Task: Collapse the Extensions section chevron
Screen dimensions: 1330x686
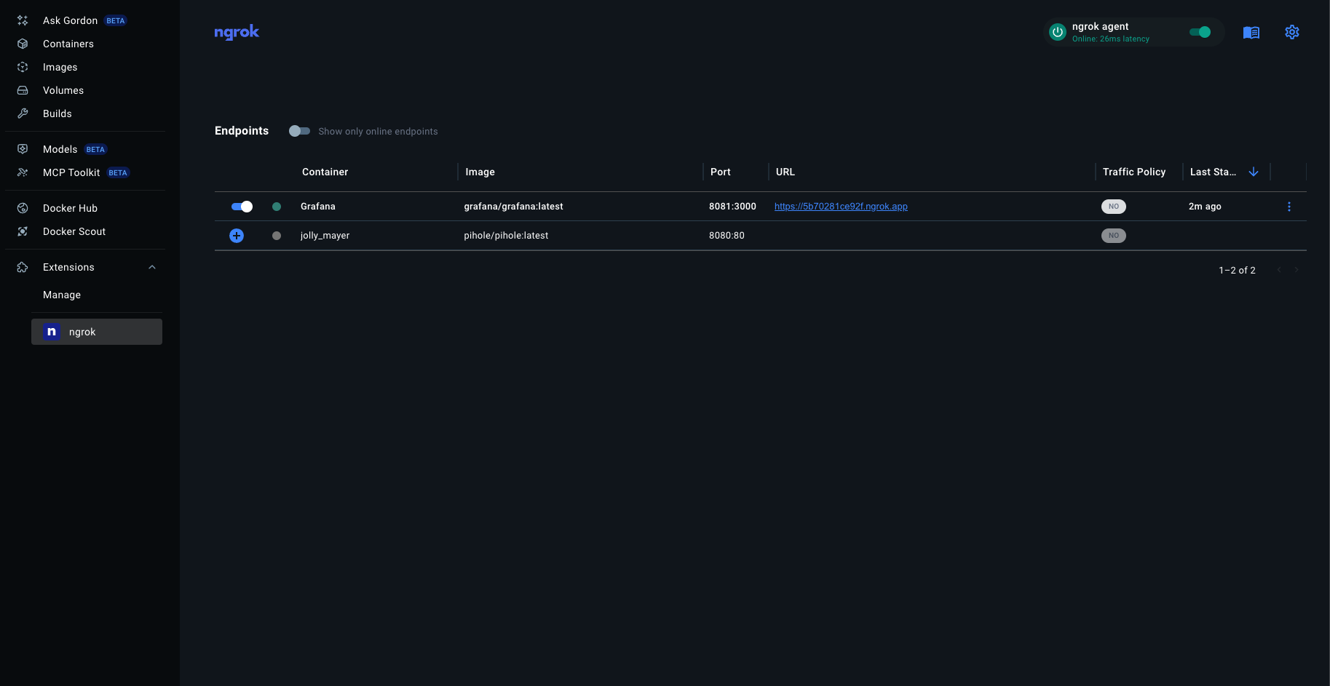Action: (152, 267)
